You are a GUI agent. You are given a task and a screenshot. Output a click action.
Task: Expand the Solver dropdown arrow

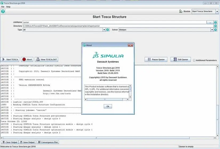pyautogui.click(x=212, y=30)
